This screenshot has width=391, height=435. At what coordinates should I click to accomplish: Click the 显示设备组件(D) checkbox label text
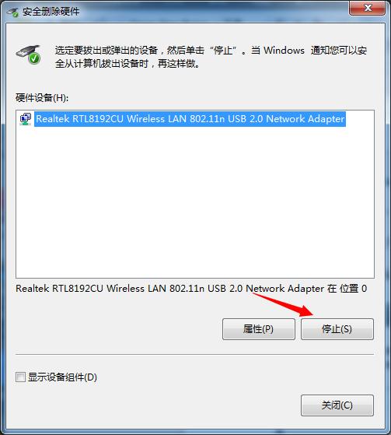[62, 377]
